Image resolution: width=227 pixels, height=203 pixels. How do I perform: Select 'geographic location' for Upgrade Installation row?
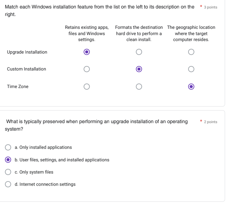point(191,52)
